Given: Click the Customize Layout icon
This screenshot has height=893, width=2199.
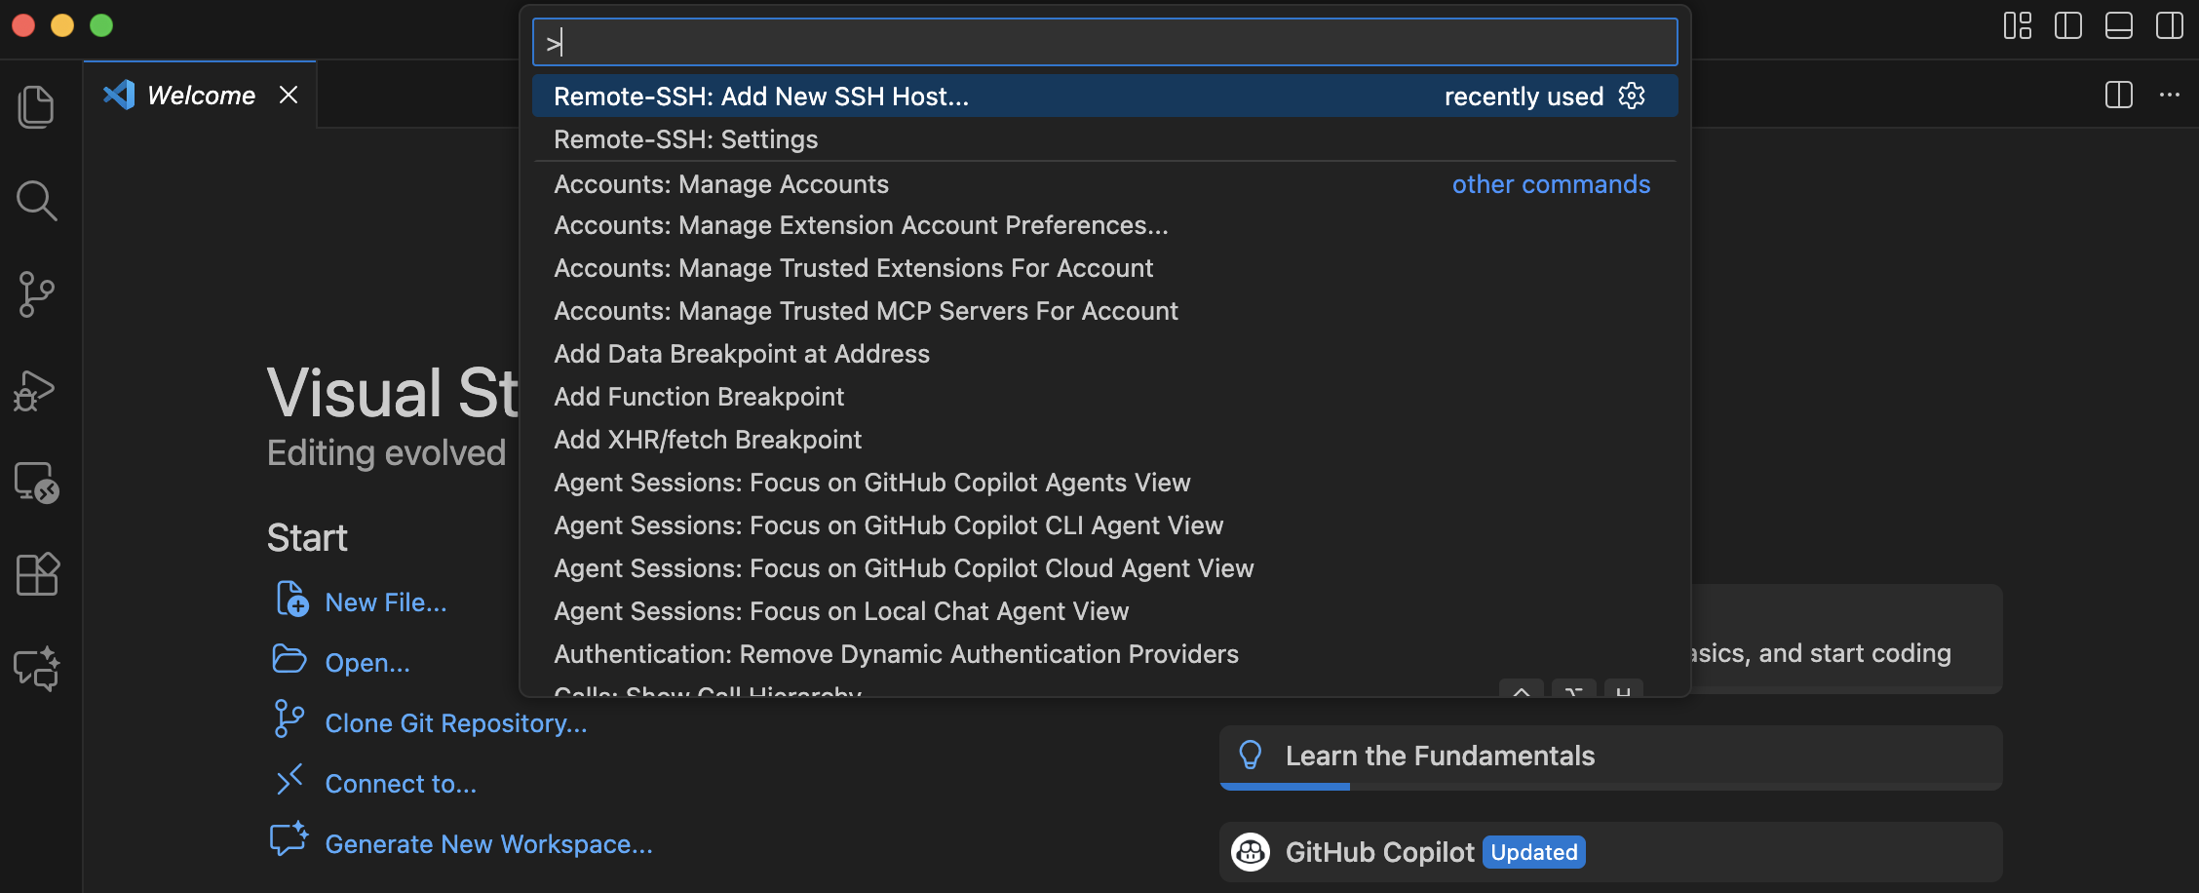Looking at the screenshot, I should tap(2017, 25).
